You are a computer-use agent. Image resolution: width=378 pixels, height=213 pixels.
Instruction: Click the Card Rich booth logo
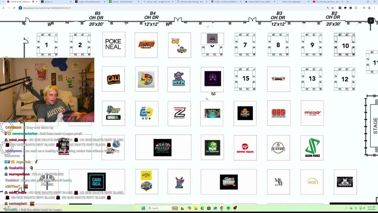(97, 182)
